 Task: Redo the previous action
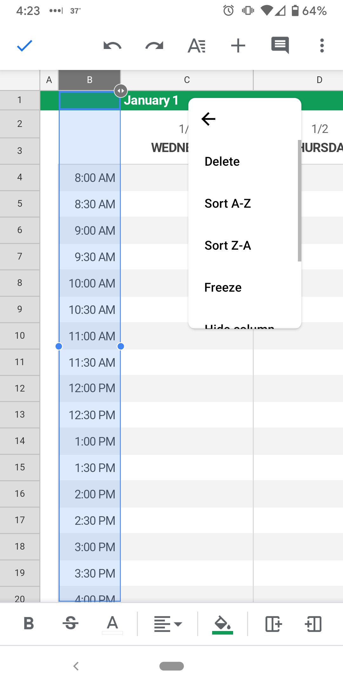tap(154, 46)
